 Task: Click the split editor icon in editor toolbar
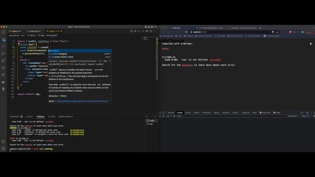click(x=151, y=31)
